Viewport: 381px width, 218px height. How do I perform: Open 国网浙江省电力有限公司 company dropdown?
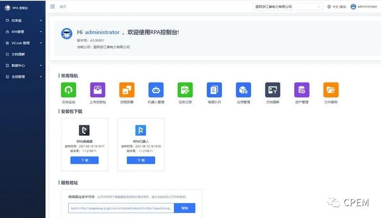[288, 7]
